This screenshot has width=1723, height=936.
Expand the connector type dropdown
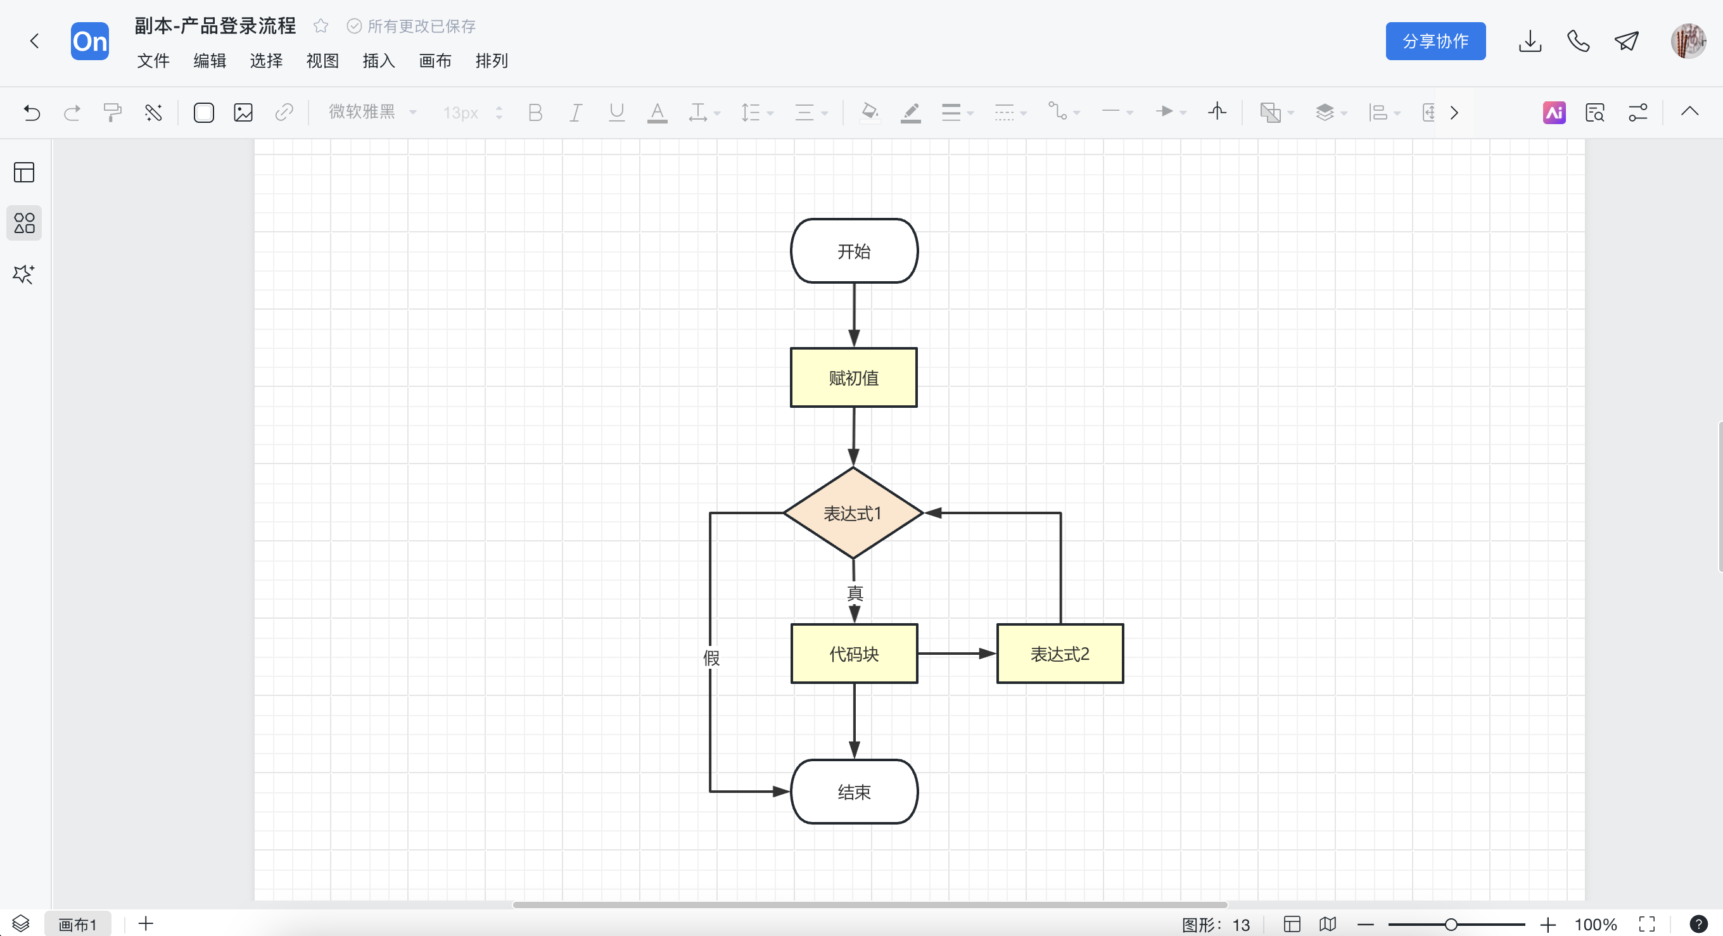pos(1064,112)
